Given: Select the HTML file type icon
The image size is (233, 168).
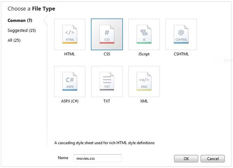Looking at the screenshot, I should coord(70,34).
